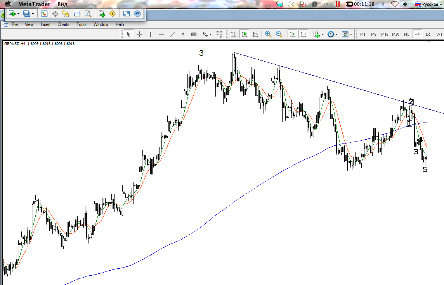Activate the crosshair cursor mode
Image resolution: width=444 pixels, height=285 pixels.
[140, 34]
